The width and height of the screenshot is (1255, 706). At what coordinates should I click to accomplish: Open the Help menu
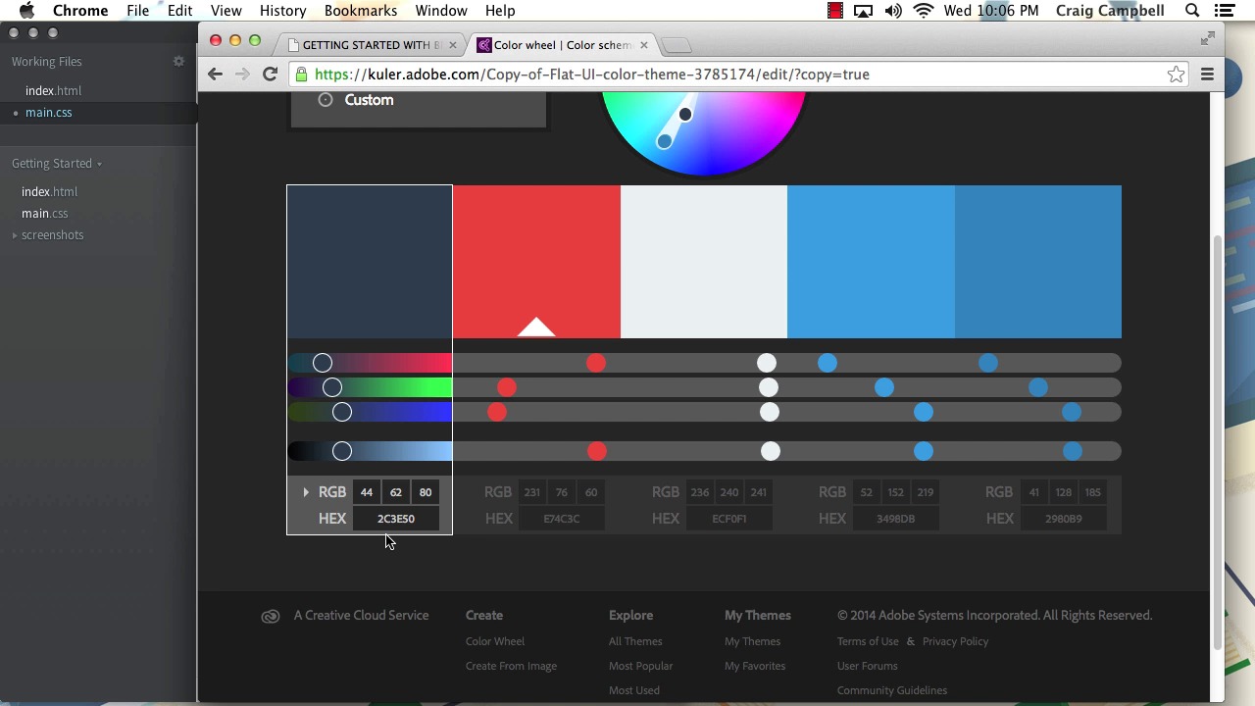(500, 11)
